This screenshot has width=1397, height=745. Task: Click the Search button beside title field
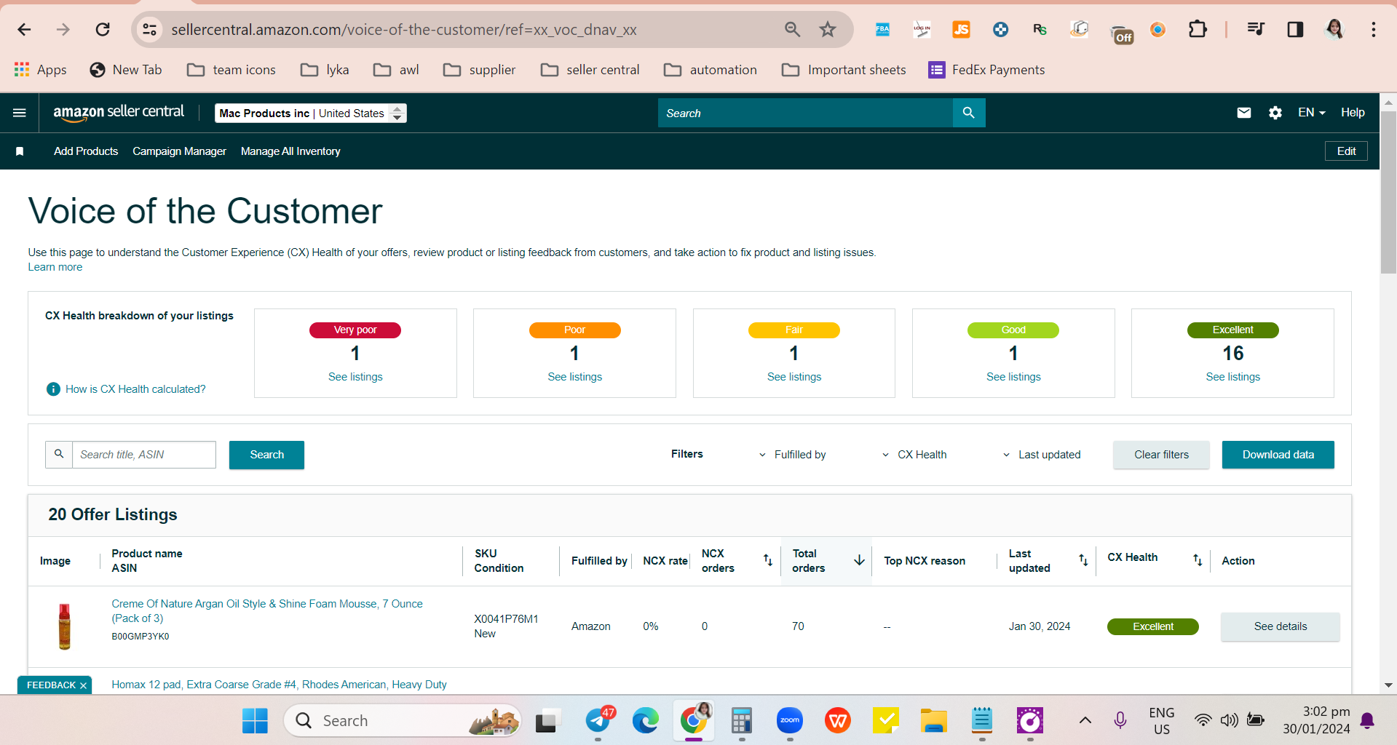click(x=266, y=455)
